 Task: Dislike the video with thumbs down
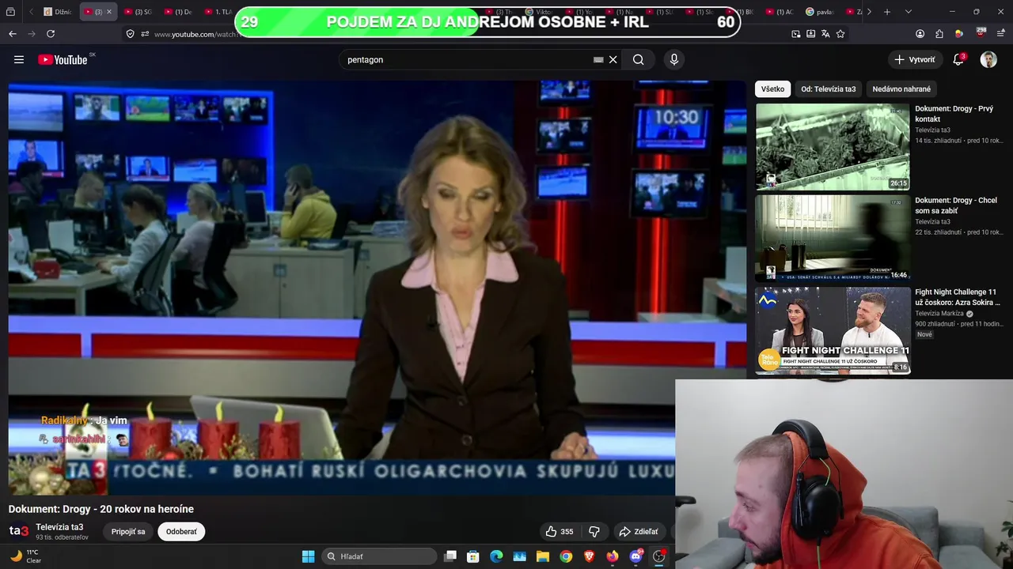pyautogui.click(x=594, y=532)
